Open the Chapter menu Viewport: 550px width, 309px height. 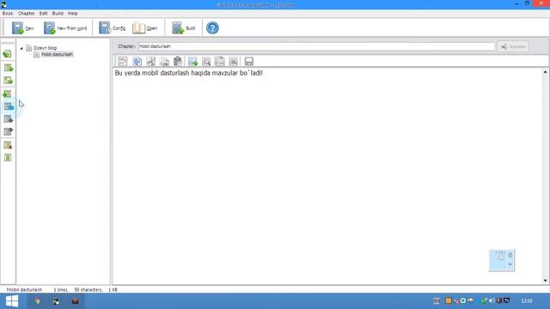click(x=27, y=14)
